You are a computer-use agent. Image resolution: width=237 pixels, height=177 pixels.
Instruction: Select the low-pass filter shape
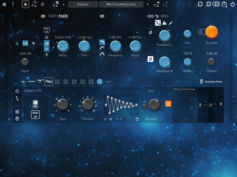(x=102, y=42)
